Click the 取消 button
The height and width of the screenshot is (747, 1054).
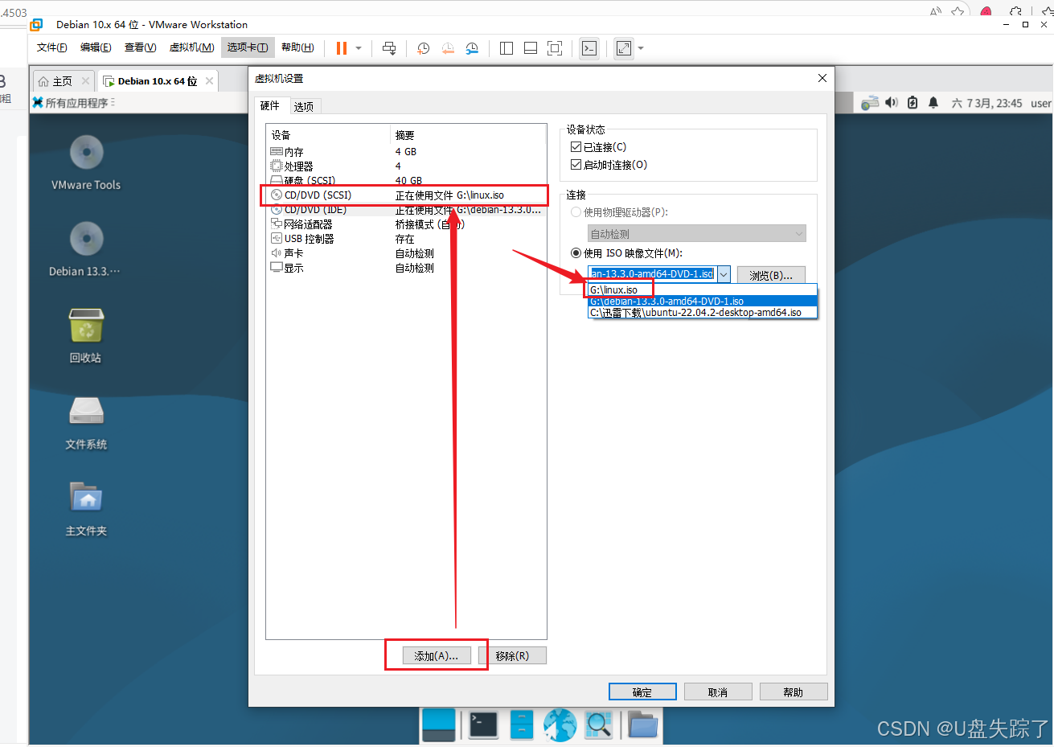point(718,692)
